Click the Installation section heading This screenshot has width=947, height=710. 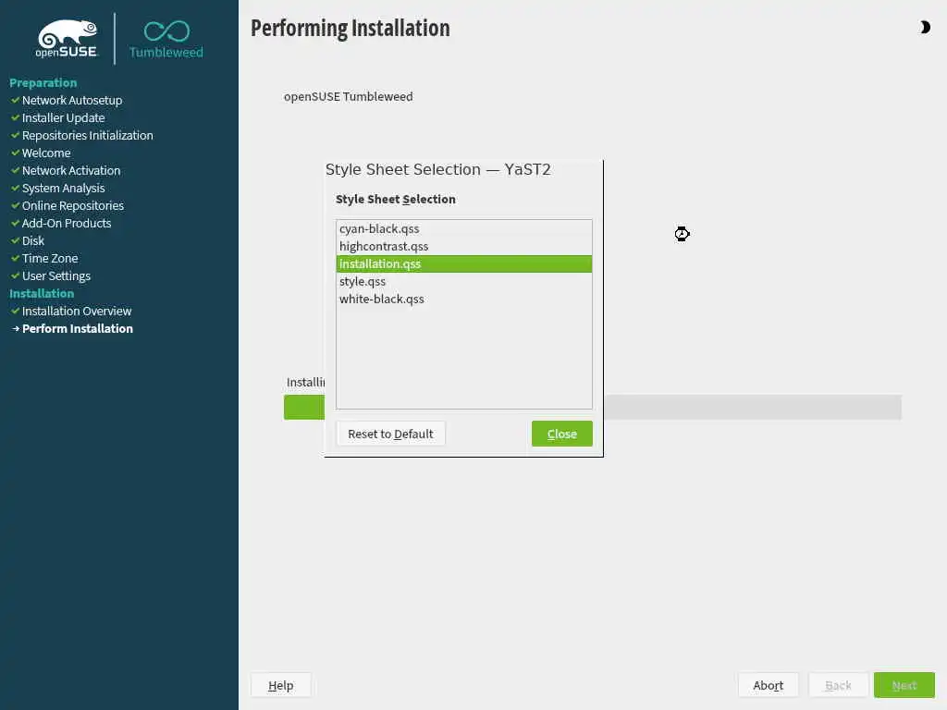[x=42, y=293]
